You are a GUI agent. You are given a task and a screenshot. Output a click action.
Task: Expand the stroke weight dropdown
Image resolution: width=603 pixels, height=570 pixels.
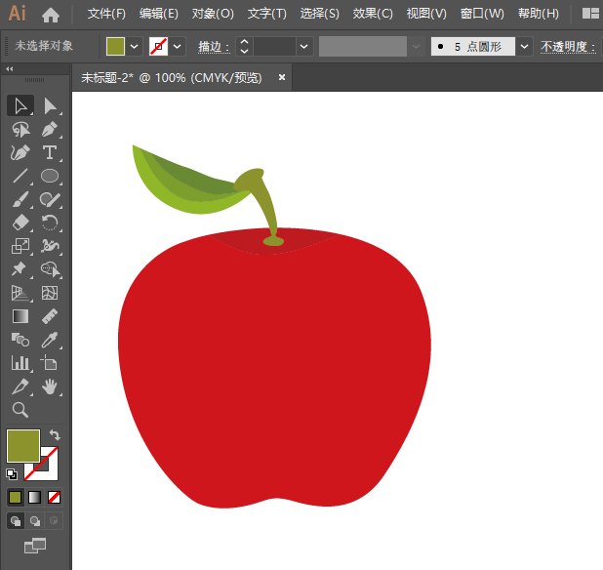click(x=304, y=46)
